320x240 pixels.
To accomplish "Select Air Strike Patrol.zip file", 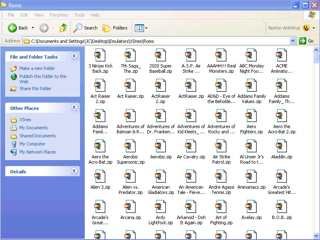I will click(x=221, y=152).
